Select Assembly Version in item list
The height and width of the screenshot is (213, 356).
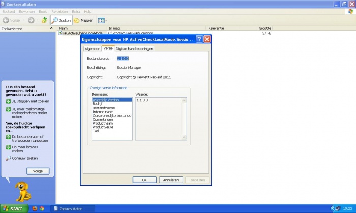click(x=112, y=100)
